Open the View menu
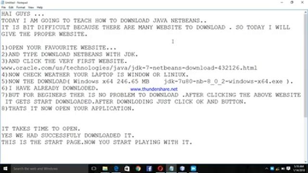This screenshot has height=173, width=308. [31, 8]
